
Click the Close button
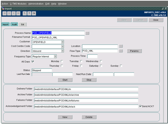(x=156, y=20)
